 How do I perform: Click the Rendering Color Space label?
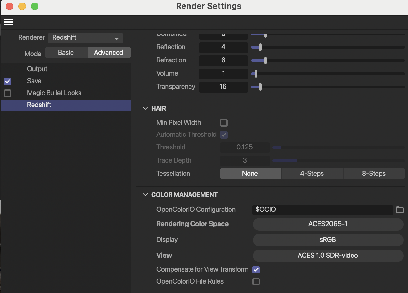(192, 224)
